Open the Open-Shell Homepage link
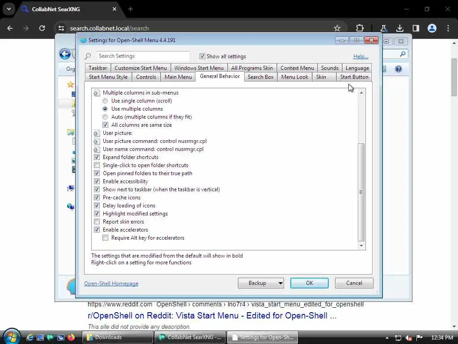Viewport: 458px width, 344px height. (111, 284)
